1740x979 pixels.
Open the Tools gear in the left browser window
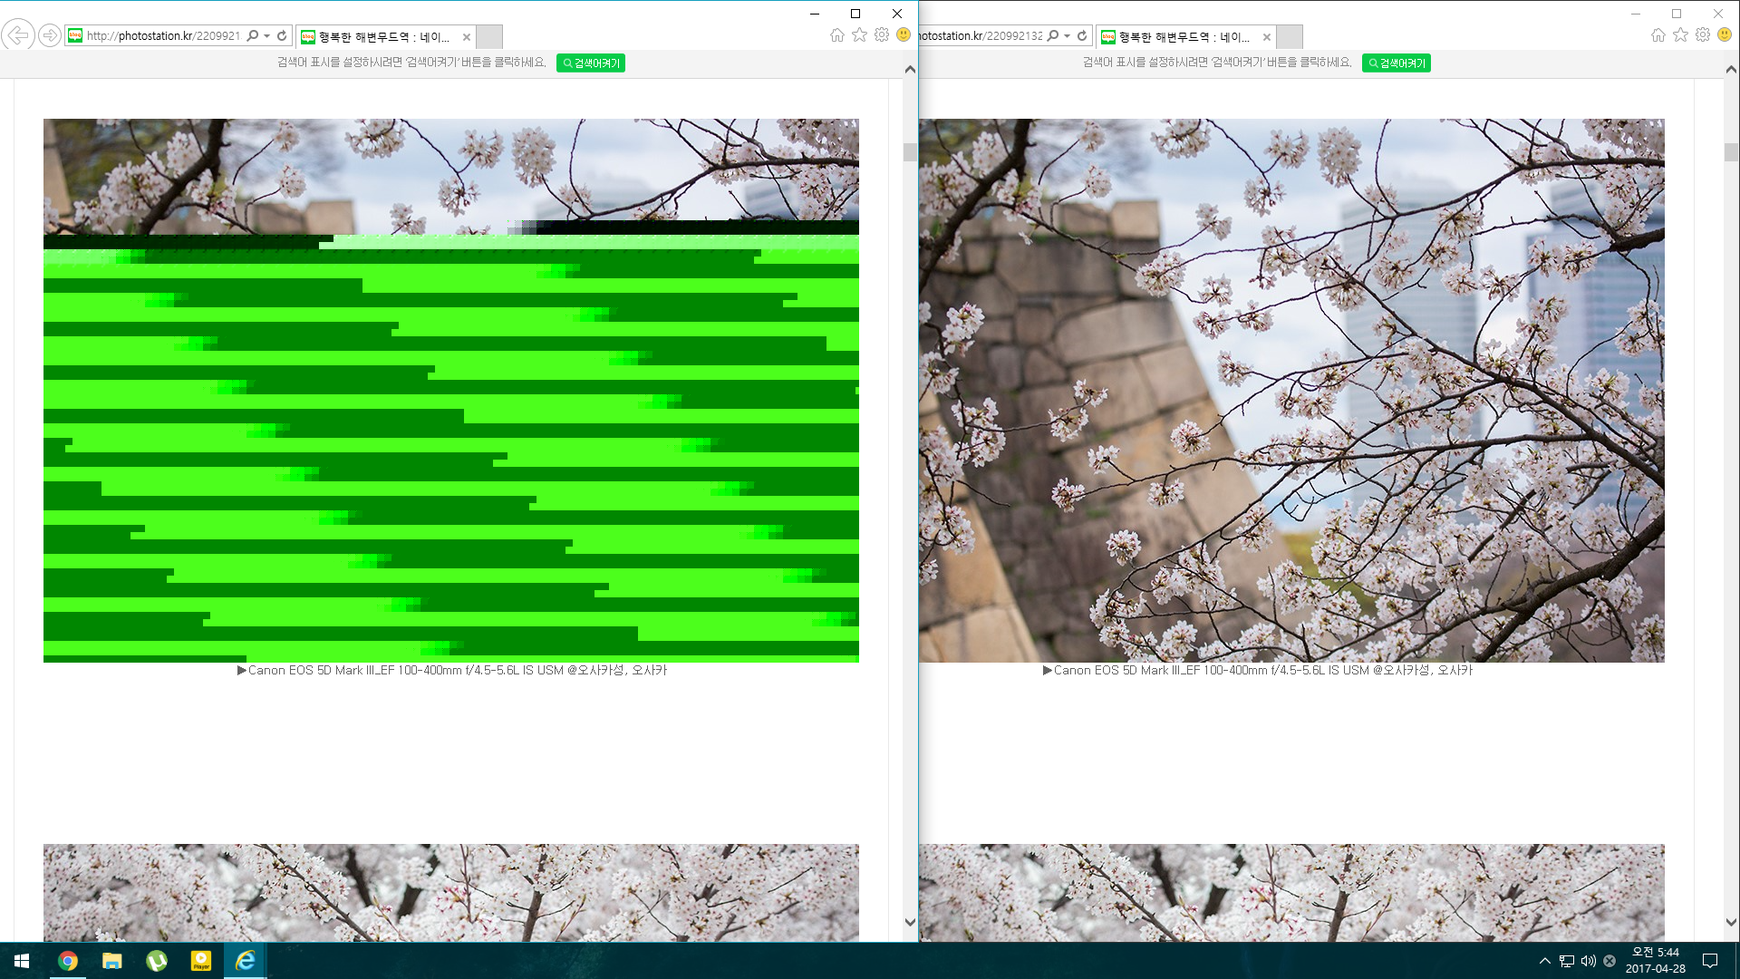[x=882, y=35]
